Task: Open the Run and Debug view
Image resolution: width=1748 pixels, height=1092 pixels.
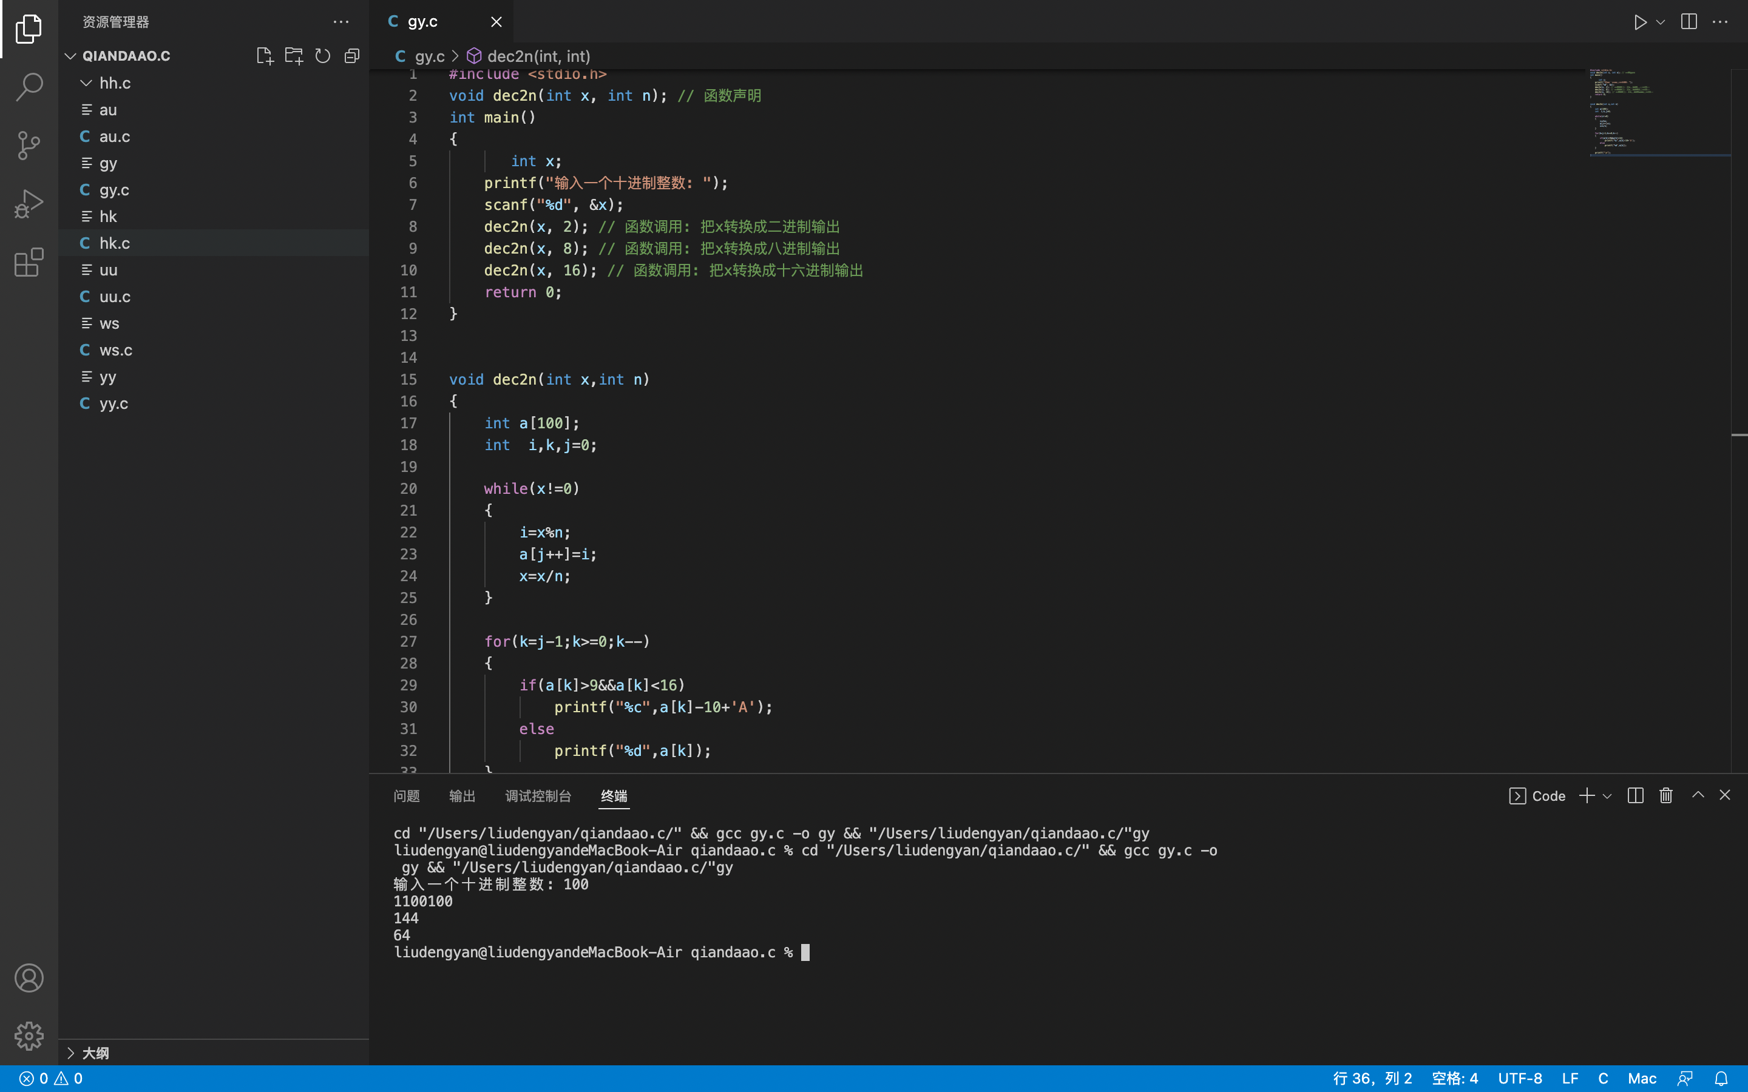Action: (x=29, y=204)
